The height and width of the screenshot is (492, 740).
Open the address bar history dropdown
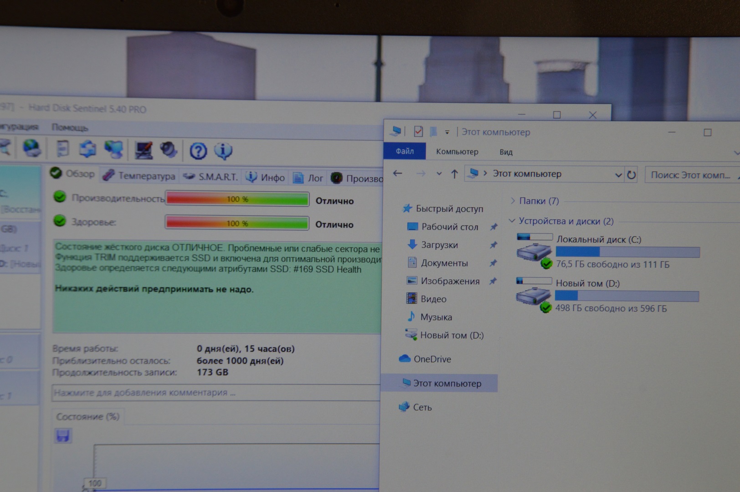point(618,175)
